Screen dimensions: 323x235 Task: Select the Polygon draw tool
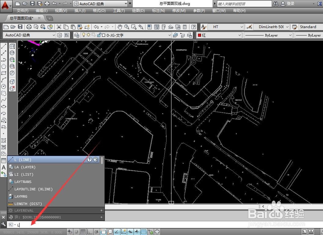(x=4, y=66)
